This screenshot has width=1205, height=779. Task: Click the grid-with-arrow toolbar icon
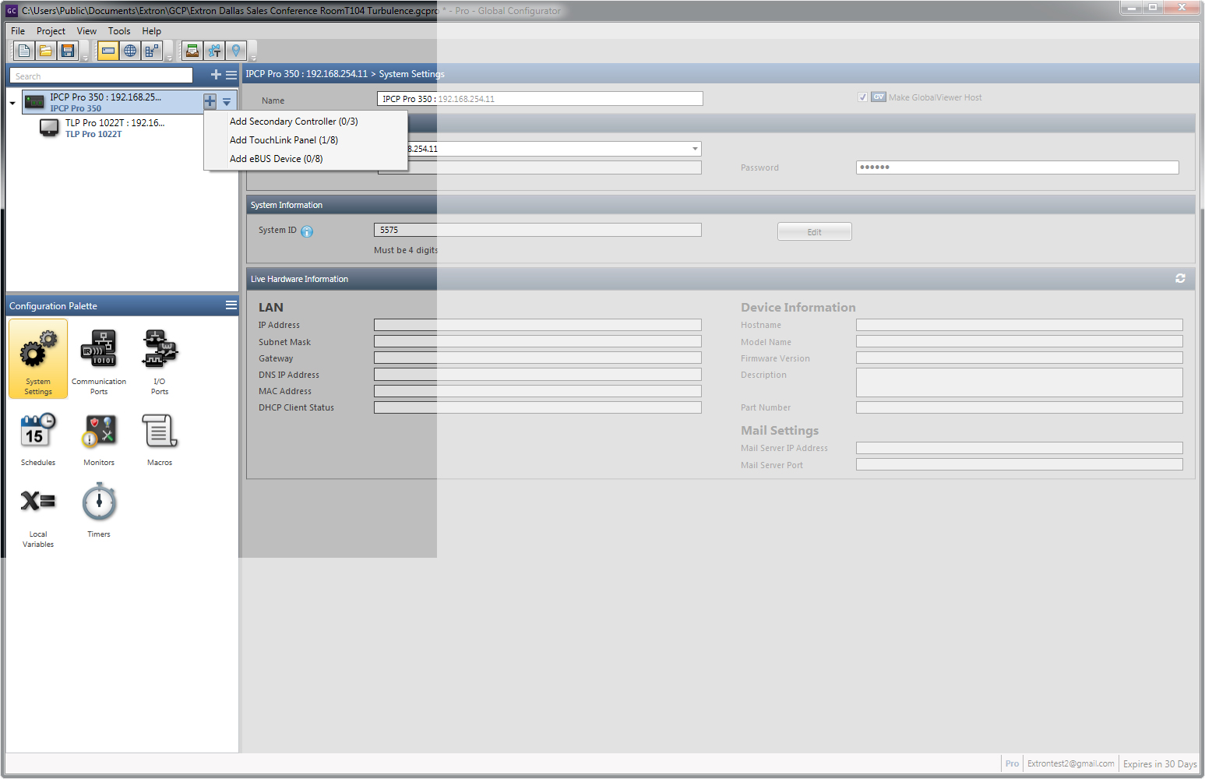pyautogui.click(x=152, y=51)
